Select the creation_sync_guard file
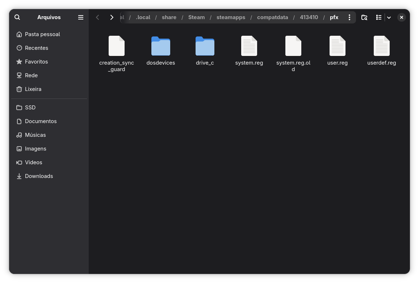This screenshot has height=283, width=419. 117,54
